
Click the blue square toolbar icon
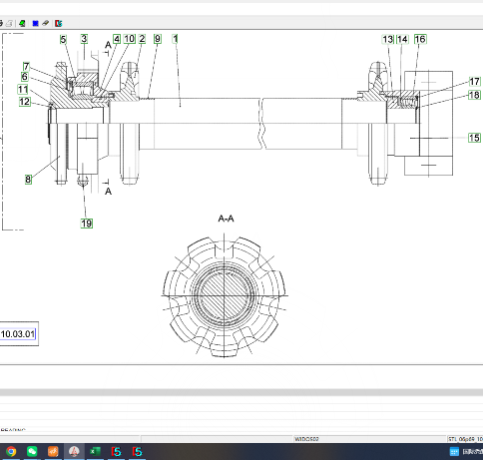coord(35,23)
